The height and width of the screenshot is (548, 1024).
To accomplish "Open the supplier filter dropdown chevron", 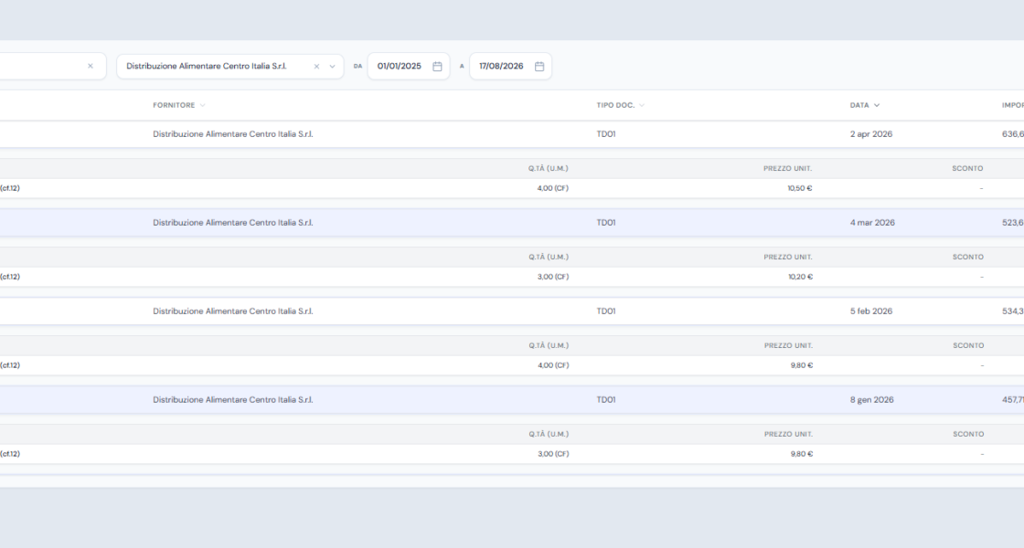I will point(332,67).
